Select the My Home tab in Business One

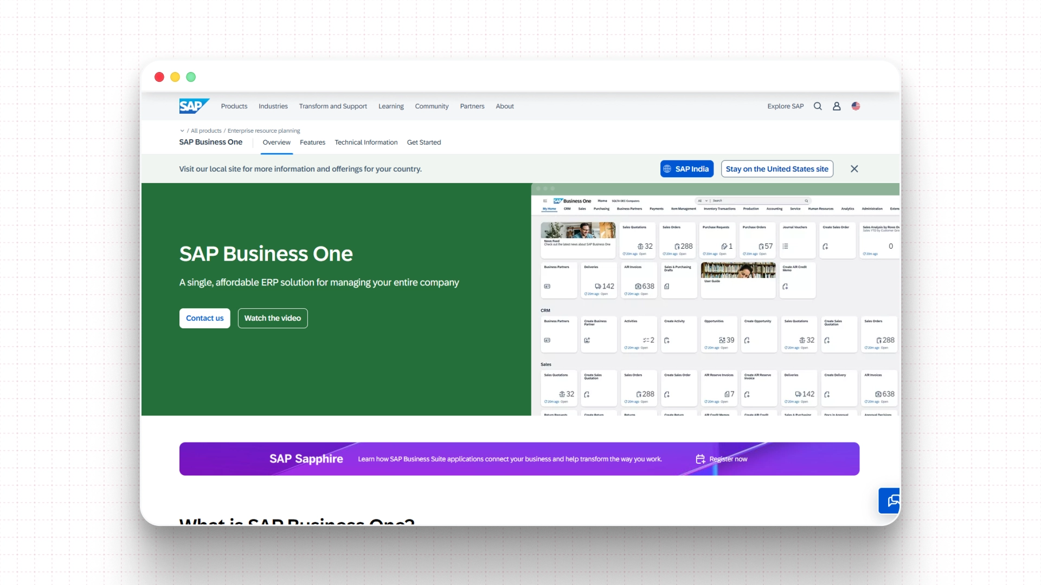click(x=550, y=209)
